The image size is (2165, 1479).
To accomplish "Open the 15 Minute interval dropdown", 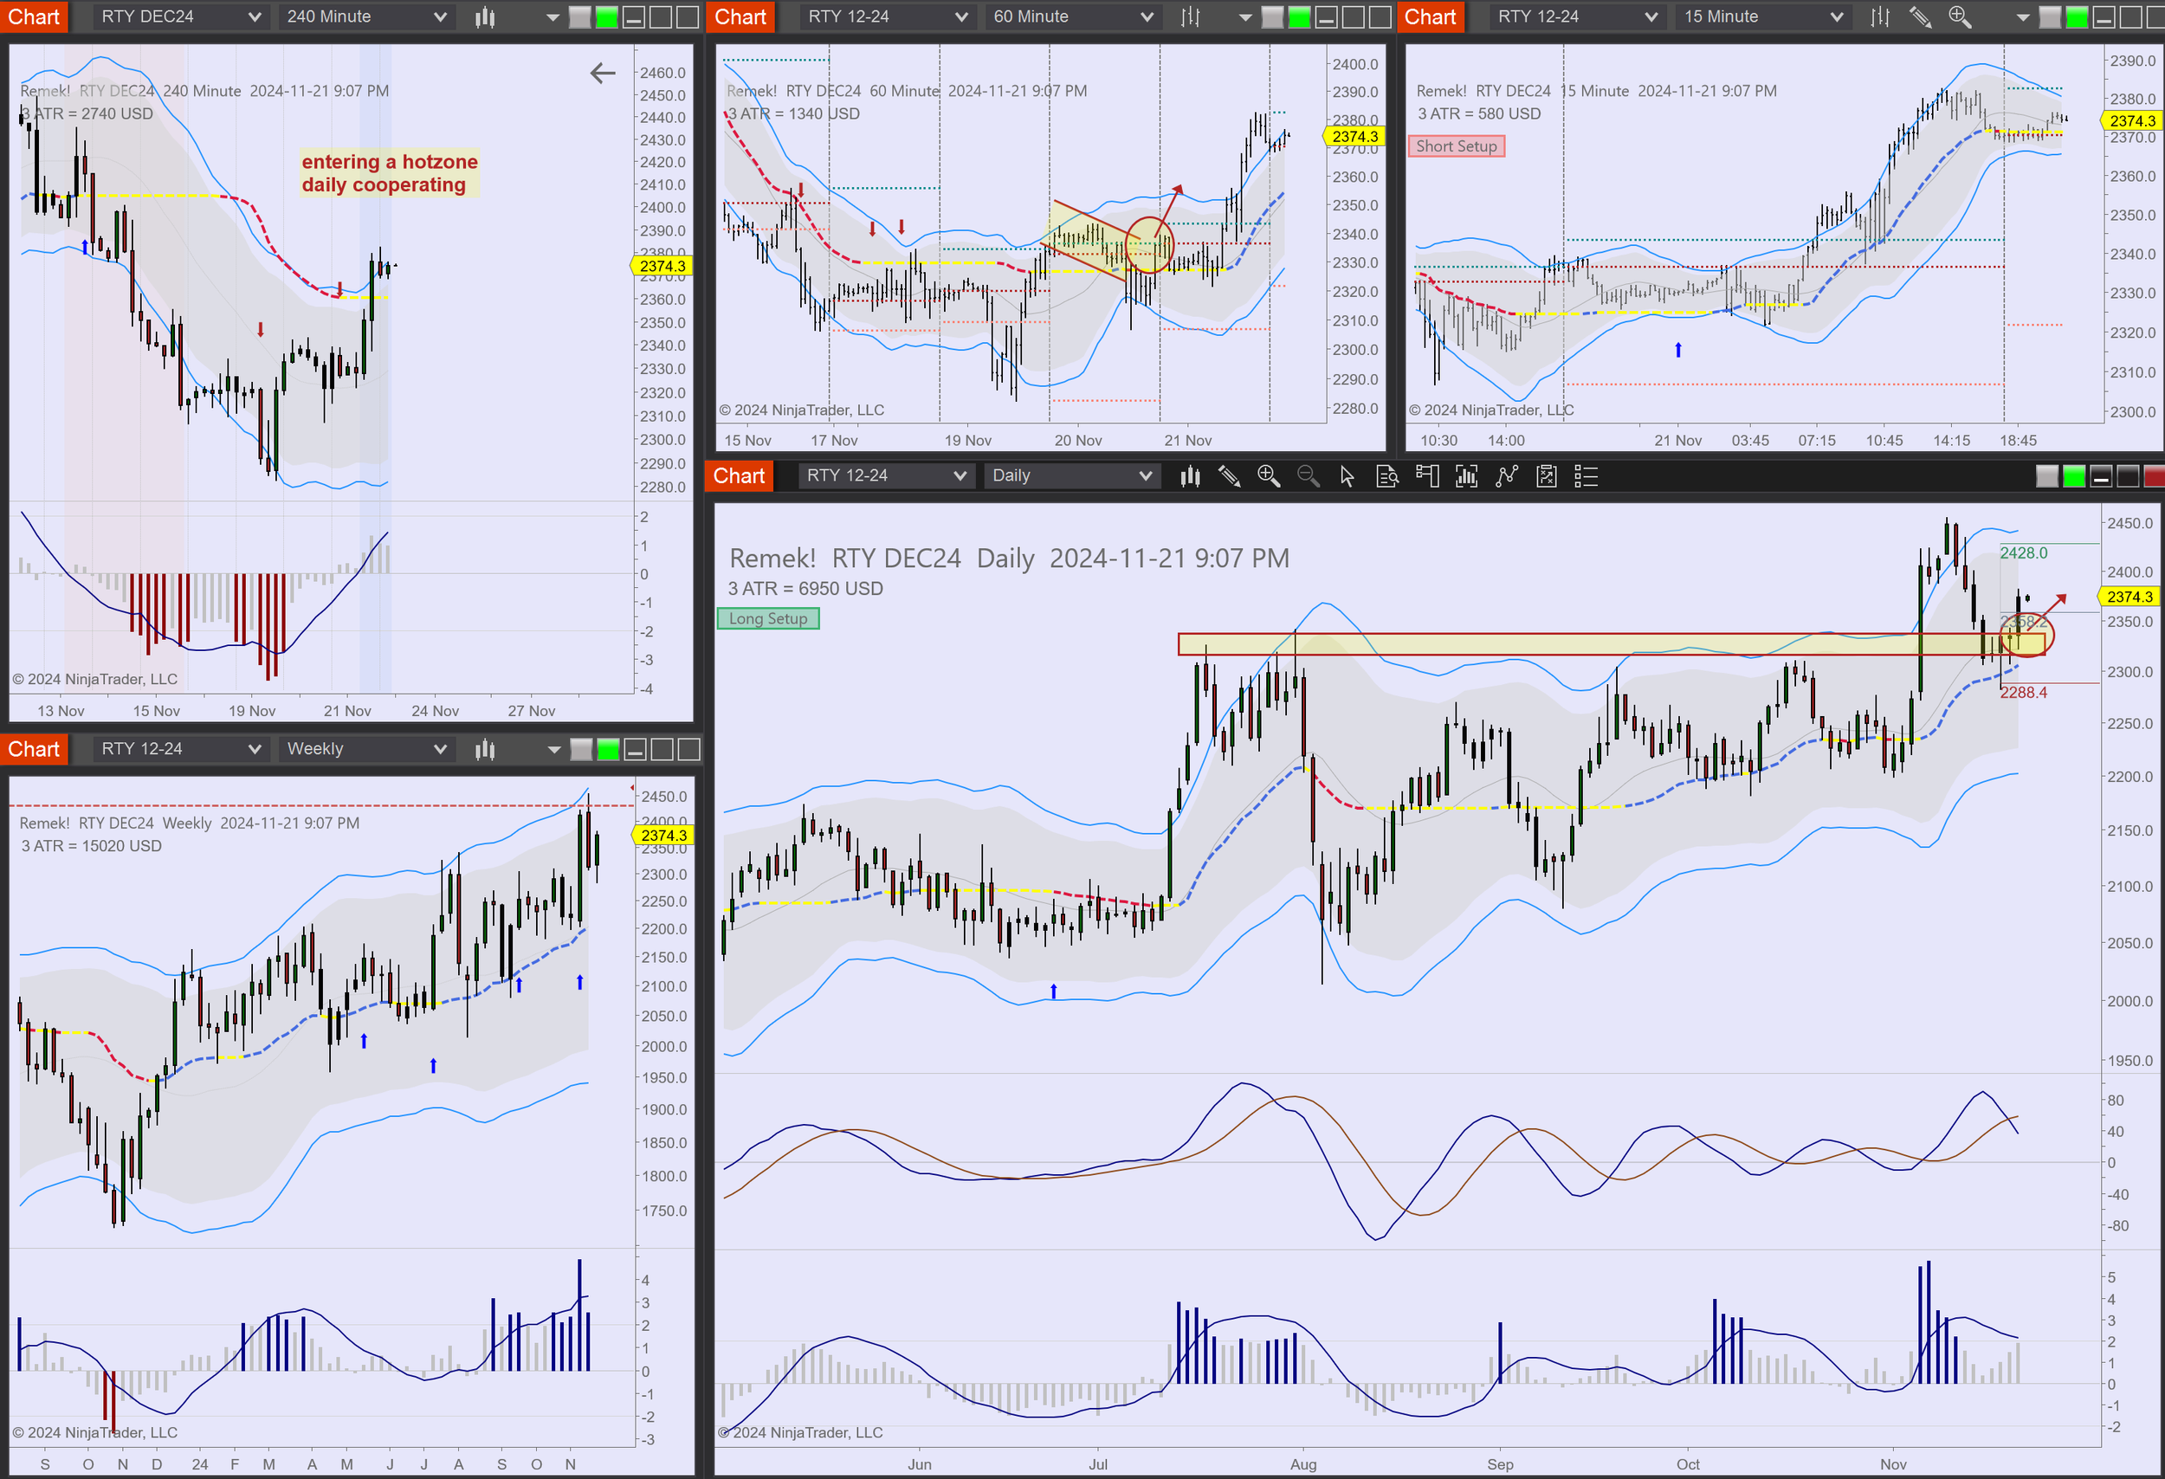I will coord(1762,16).
